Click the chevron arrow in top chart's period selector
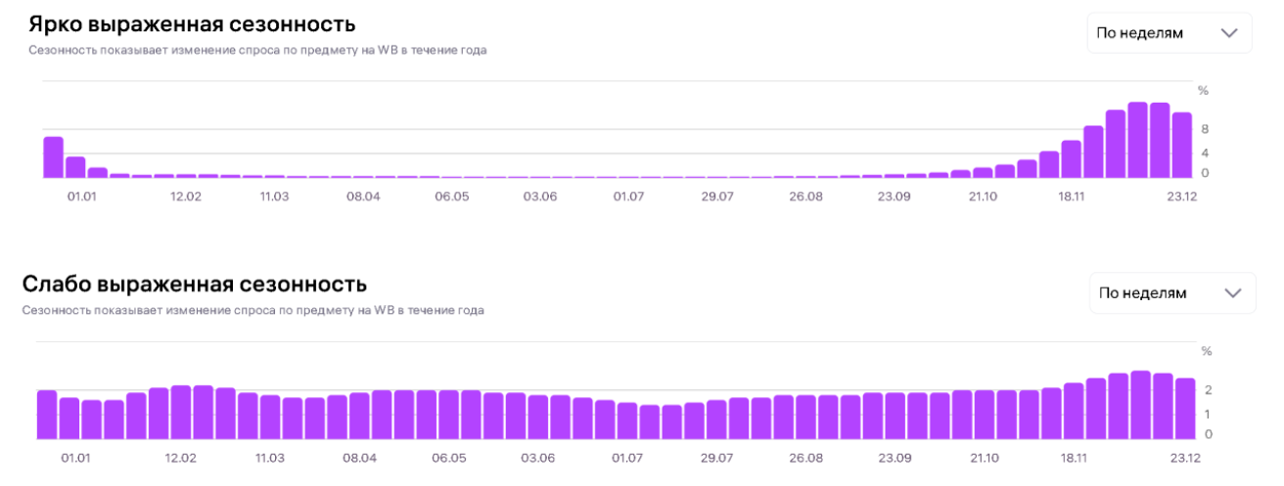 [x=1230, y=33]
